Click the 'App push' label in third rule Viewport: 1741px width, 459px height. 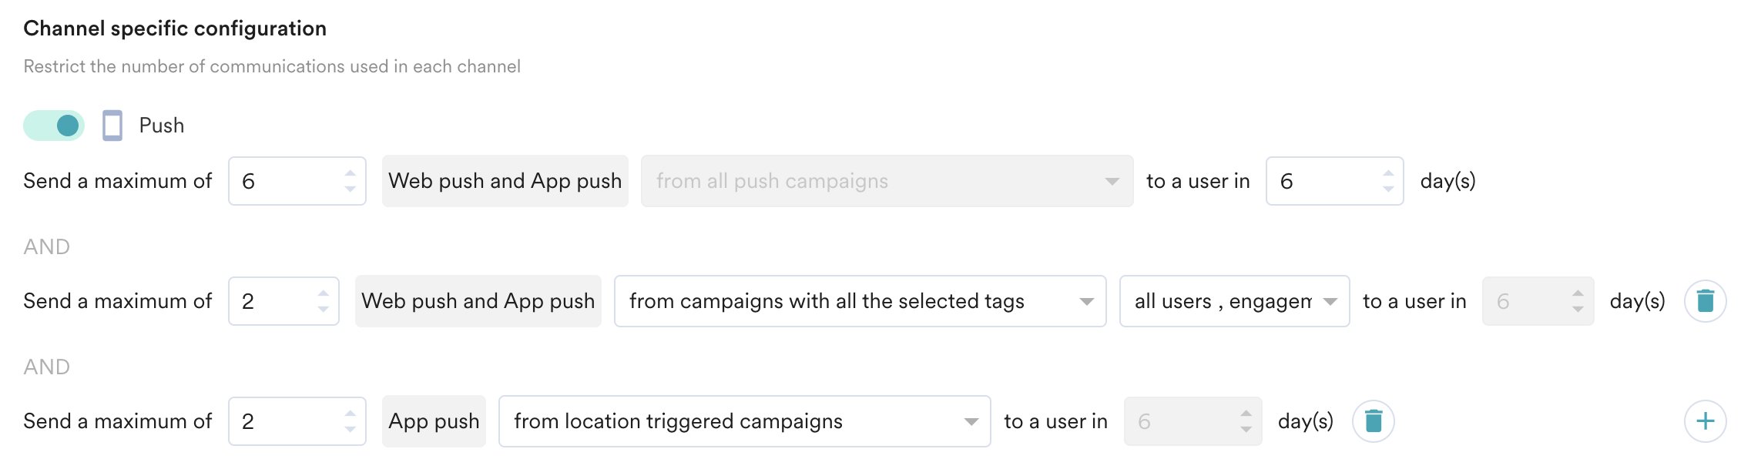[434, 421]
